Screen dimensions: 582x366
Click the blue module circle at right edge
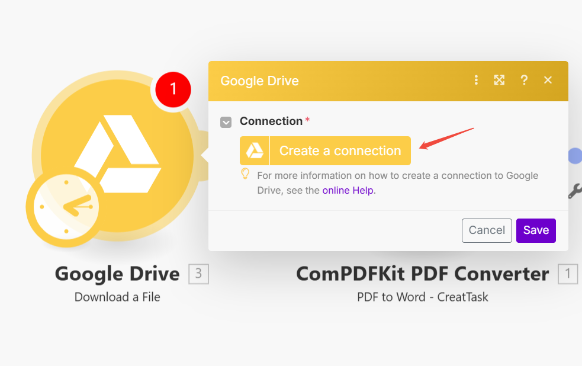point(575,156)
